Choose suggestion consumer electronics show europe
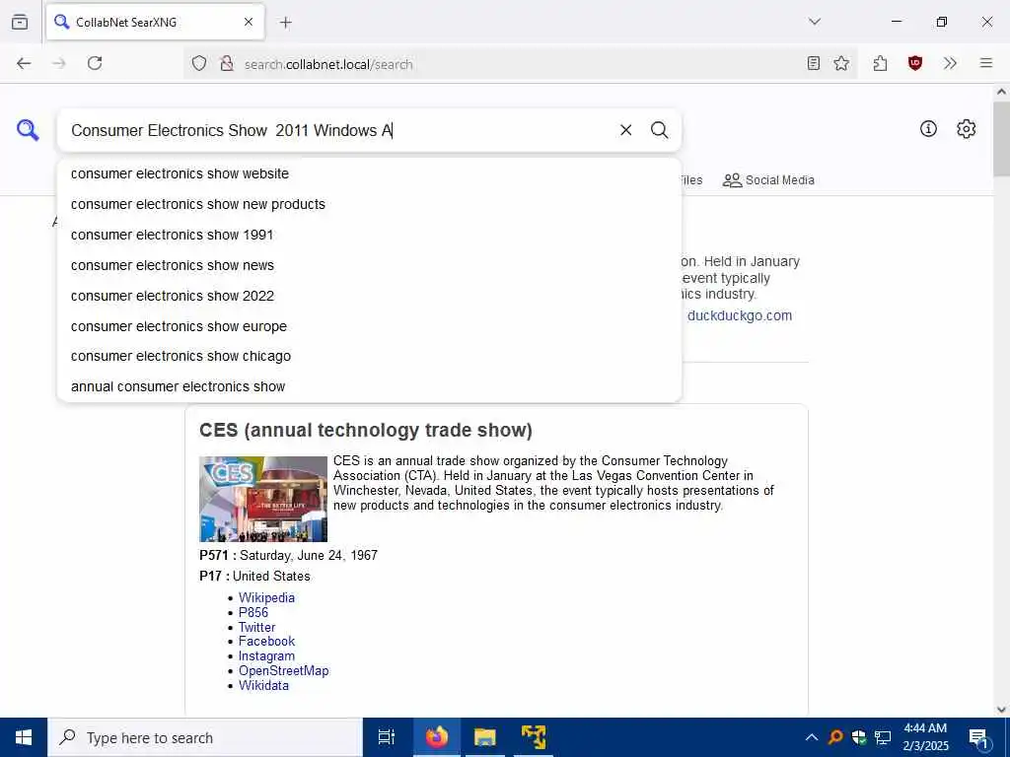The height and width of the screenshot is (757, 1010). (369, 326)
